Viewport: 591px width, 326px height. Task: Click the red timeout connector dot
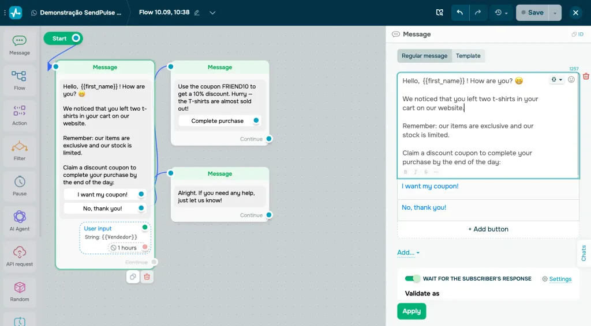(145, 248)
